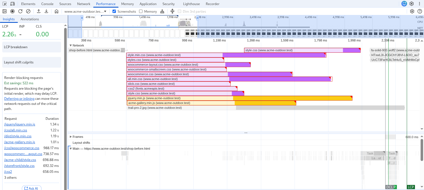
Task: Expand the LCP breakdown insight
Action: 32,47
